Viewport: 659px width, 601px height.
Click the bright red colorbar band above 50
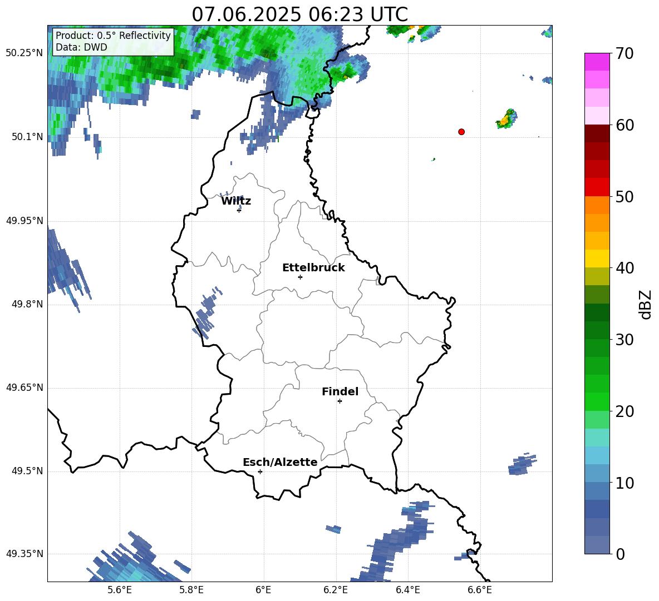[597, 187]
